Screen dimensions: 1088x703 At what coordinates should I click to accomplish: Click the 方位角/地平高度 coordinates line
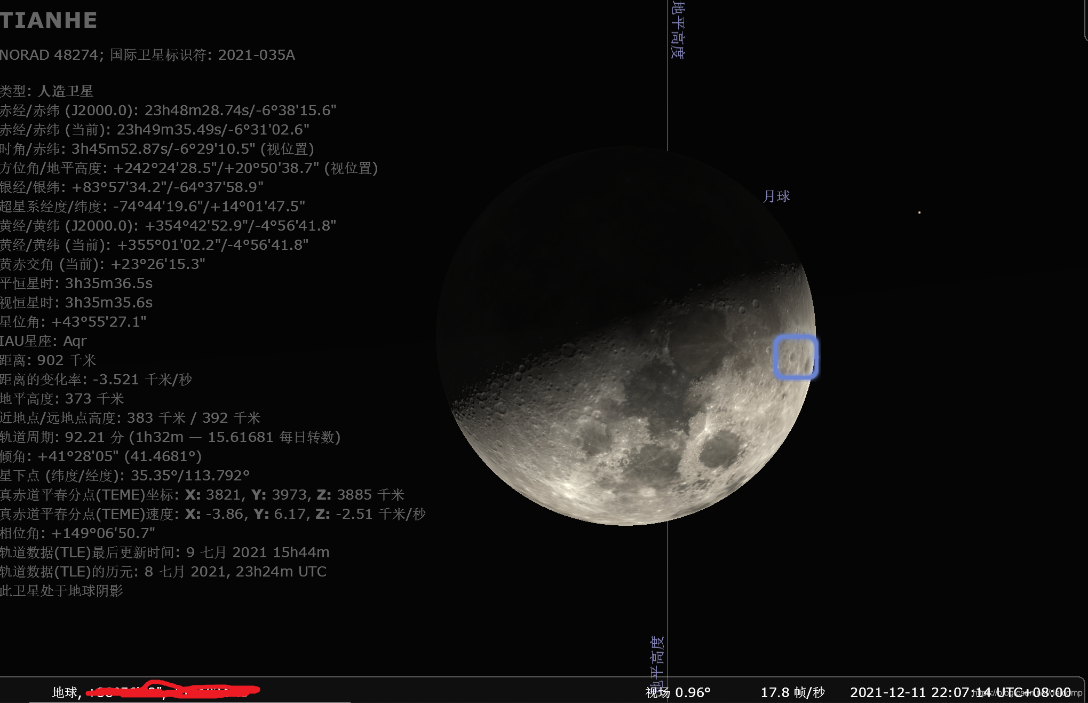point(189,168)
